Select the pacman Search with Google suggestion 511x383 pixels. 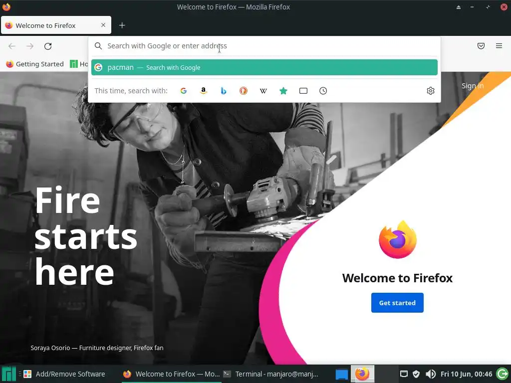(264, 67)
